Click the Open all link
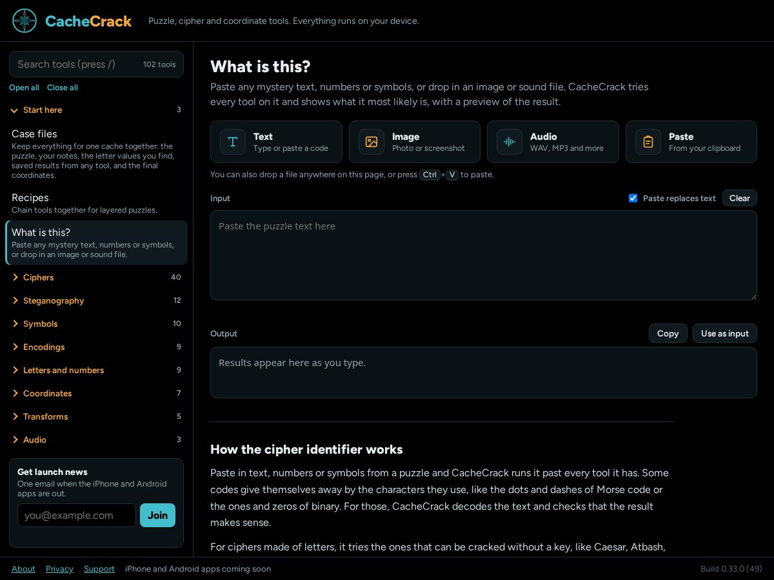774x580 pixels. 24,88
